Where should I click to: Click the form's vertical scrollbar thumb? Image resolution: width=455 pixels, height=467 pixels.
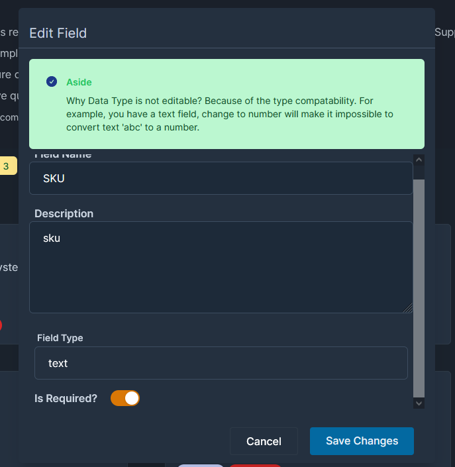(x=419, y=288)
